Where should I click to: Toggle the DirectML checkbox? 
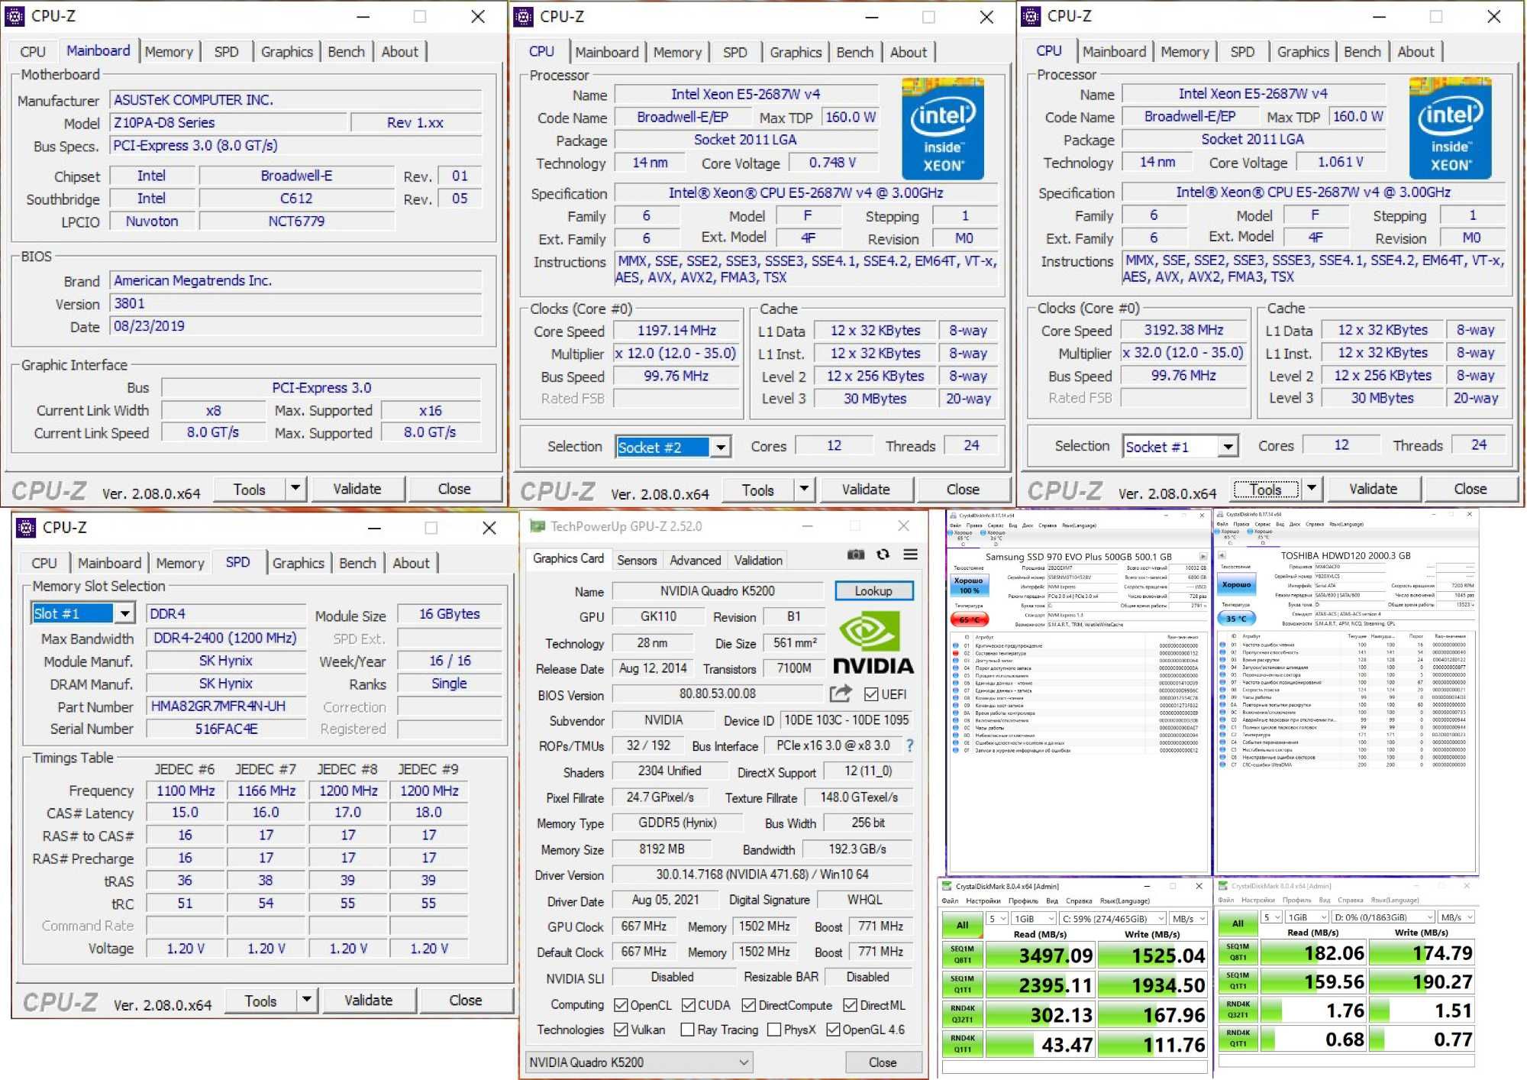(850, 1005)
